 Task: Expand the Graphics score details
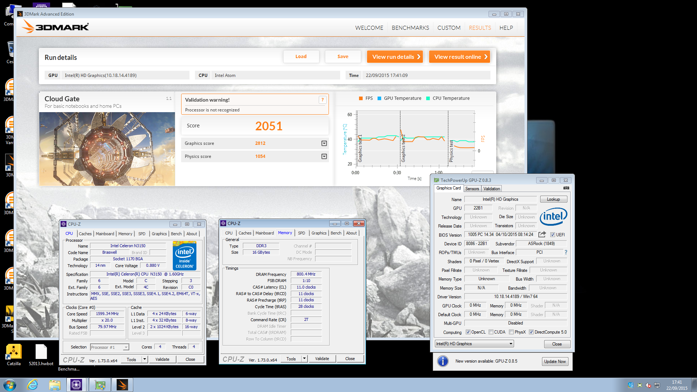(324, 143)
